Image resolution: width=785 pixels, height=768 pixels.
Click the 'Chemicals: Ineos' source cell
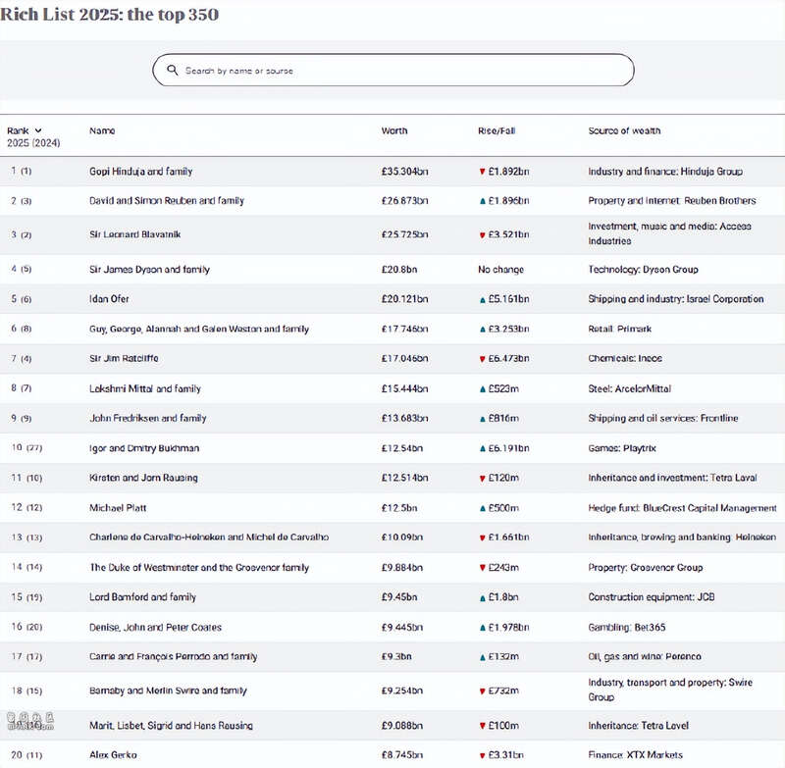[x=625, y=358]
